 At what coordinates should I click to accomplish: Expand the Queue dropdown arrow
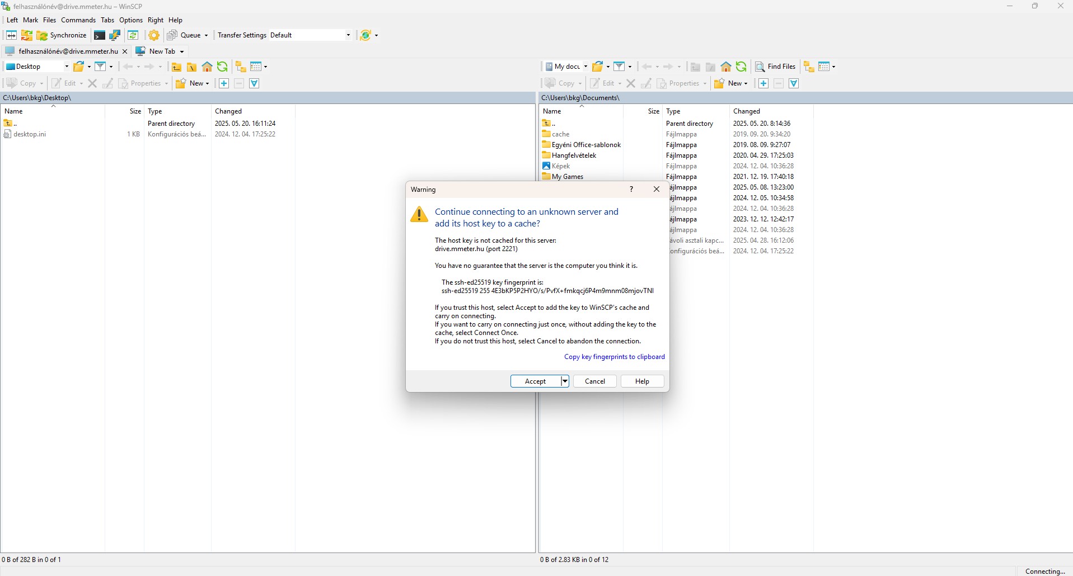206,35
